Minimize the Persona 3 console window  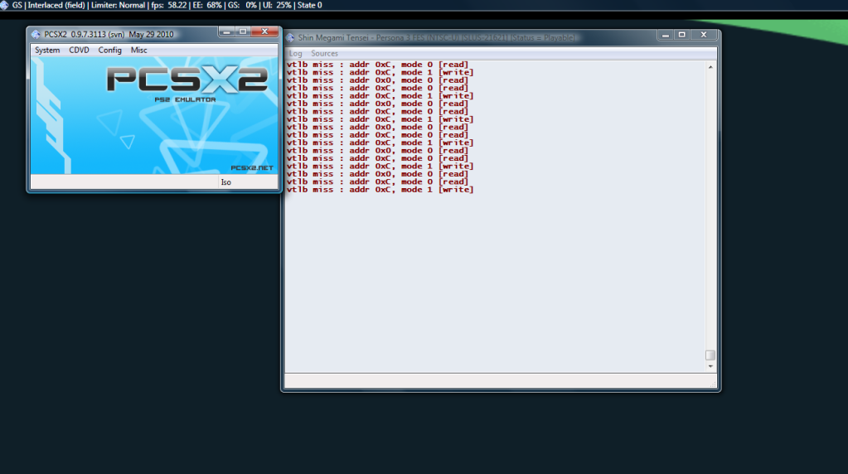(666, 35)
